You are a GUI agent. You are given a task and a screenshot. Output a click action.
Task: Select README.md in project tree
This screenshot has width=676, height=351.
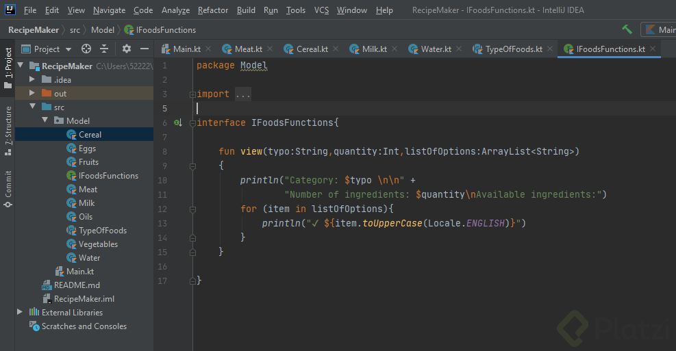pyautogui.click(x=71, y=285)
